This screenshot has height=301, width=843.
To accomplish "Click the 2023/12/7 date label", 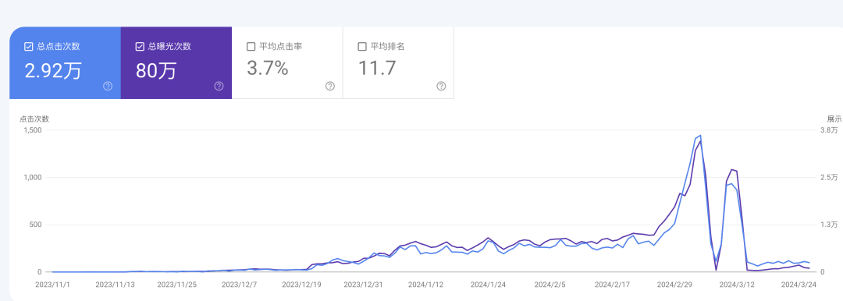I will [x=240, y=284].
